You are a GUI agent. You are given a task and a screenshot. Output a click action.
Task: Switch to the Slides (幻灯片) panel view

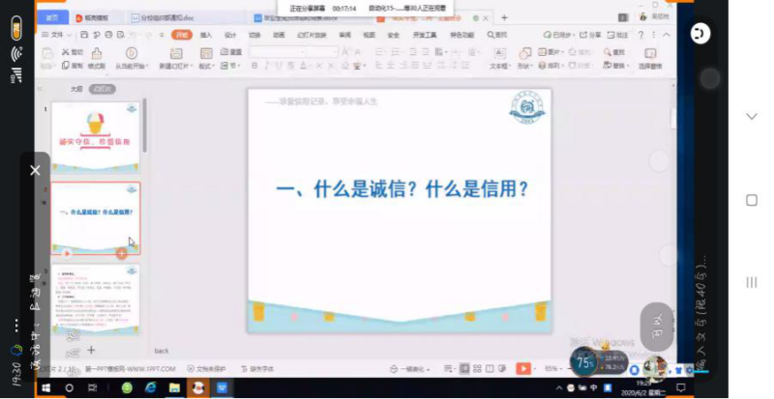102,89
